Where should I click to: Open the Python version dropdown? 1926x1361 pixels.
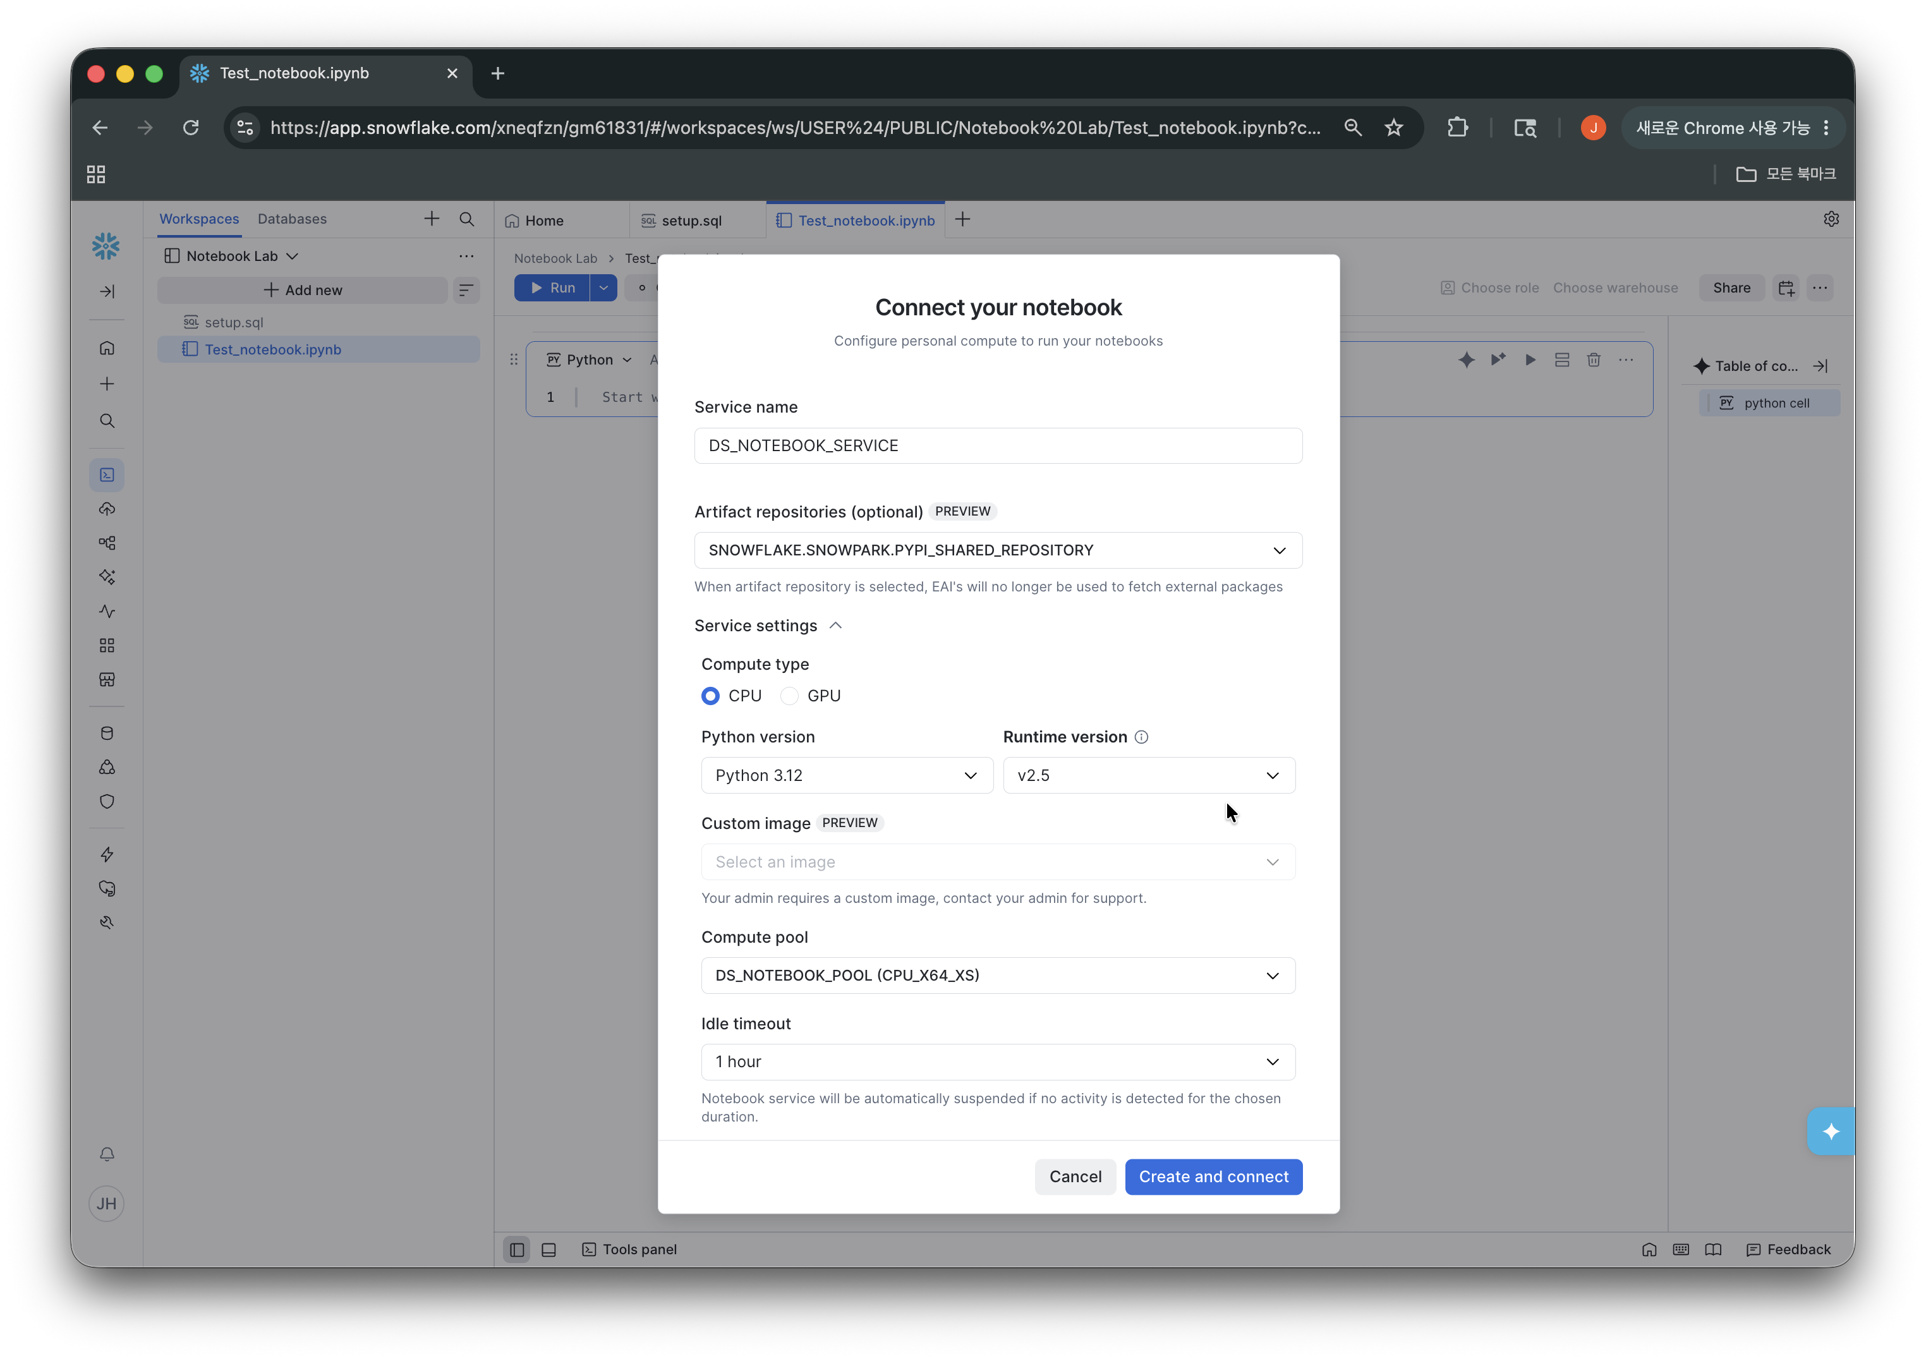click(846, 776)
